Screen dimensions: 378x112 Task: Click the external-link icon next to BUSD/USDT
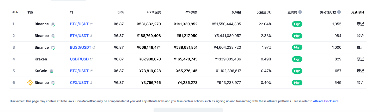[94, 47]
